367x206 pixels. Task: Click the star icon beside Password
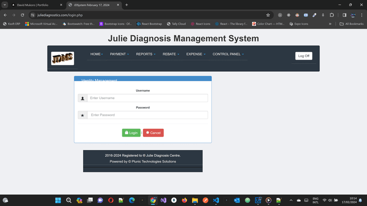click(83, 115)
